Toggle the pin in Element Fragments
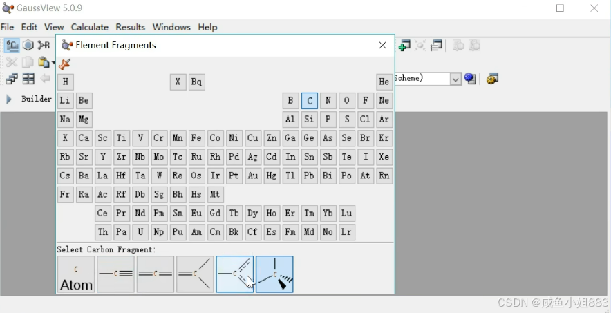611x313 pixels. pos(64,64)
